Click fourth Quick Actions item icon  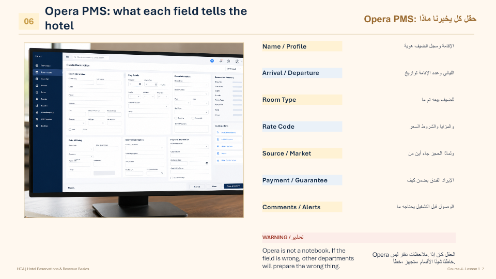point(218,153)
